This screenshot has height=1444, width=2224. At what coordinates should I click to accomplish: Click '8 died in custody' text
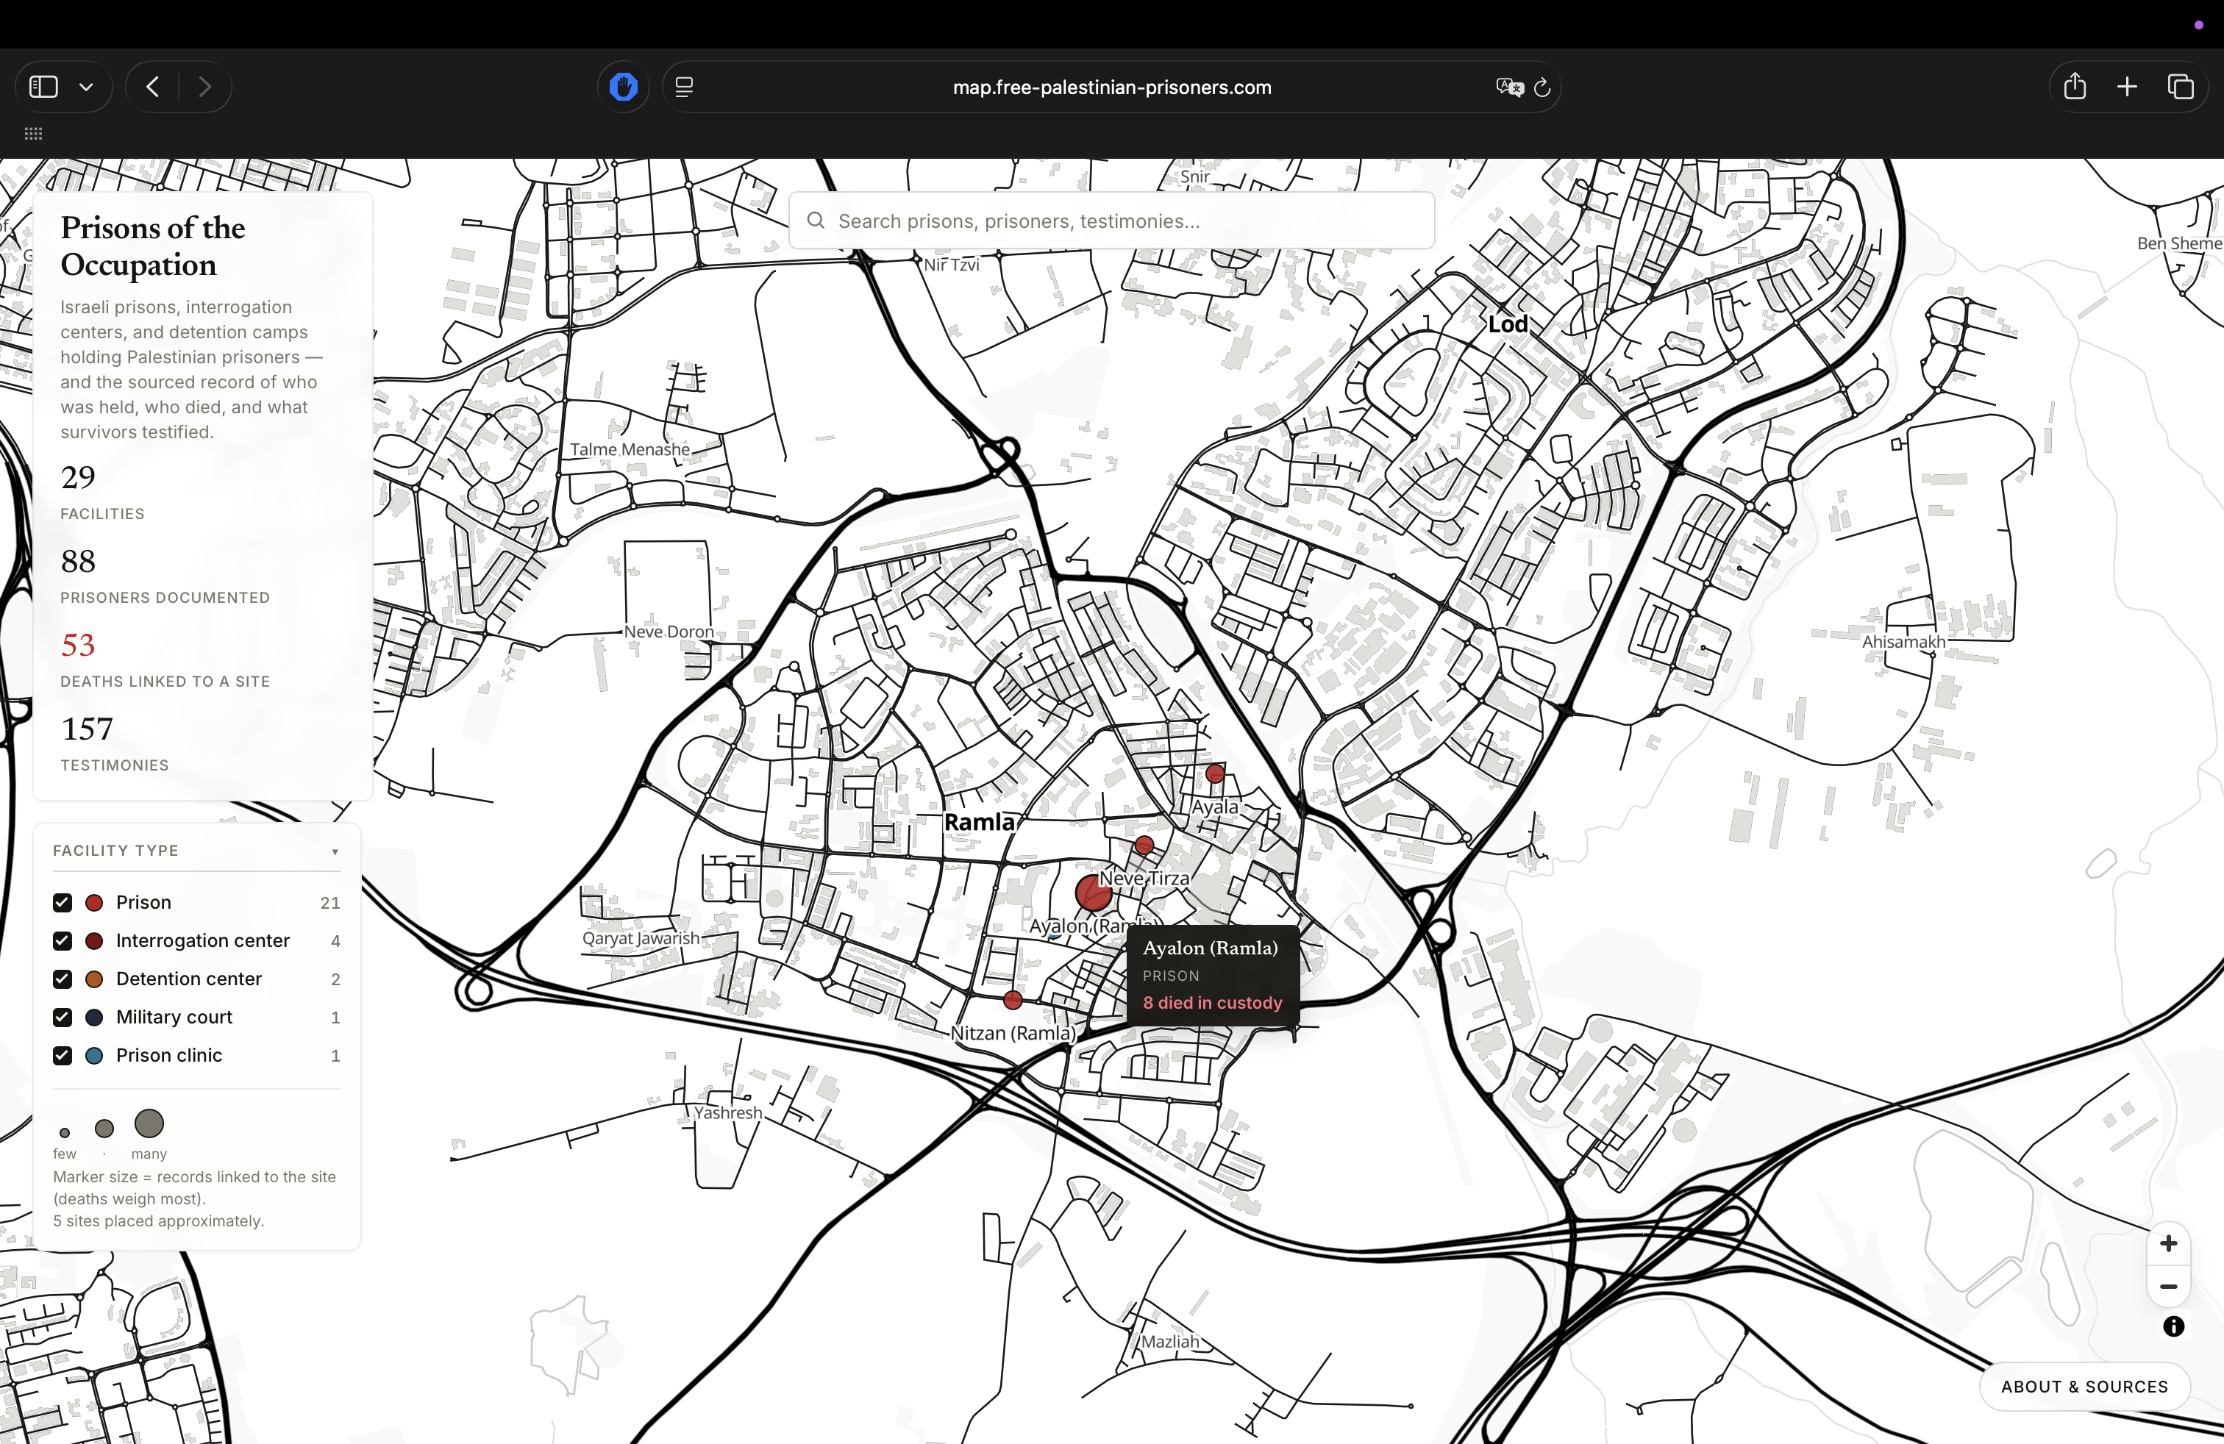[x=1212, y=1002]
